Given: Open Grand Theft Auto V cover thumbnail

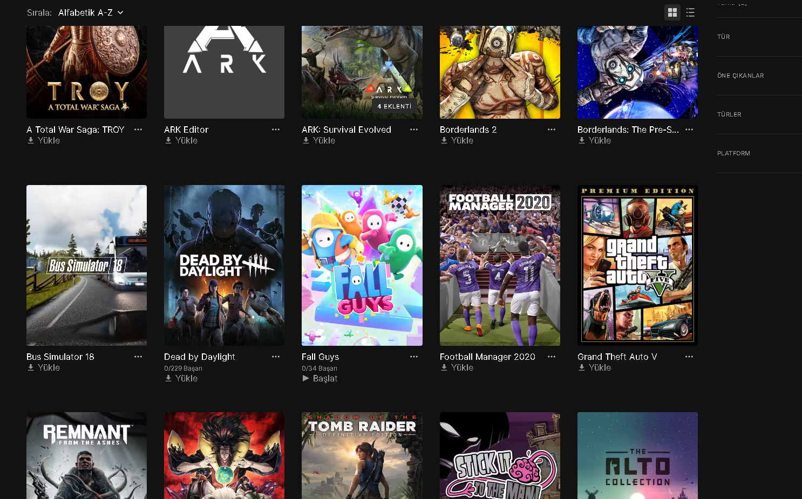Looking at the screenshot, I should point(637,265).
